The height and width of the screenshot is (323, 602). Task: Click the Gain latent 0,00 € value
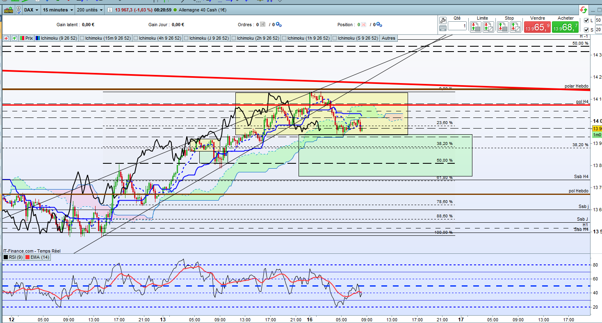point(88,25)
